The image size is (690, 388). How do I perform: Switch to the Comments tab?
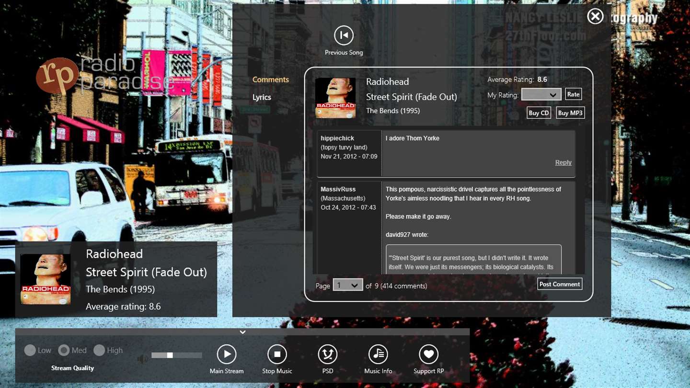[x=271, y=80]
